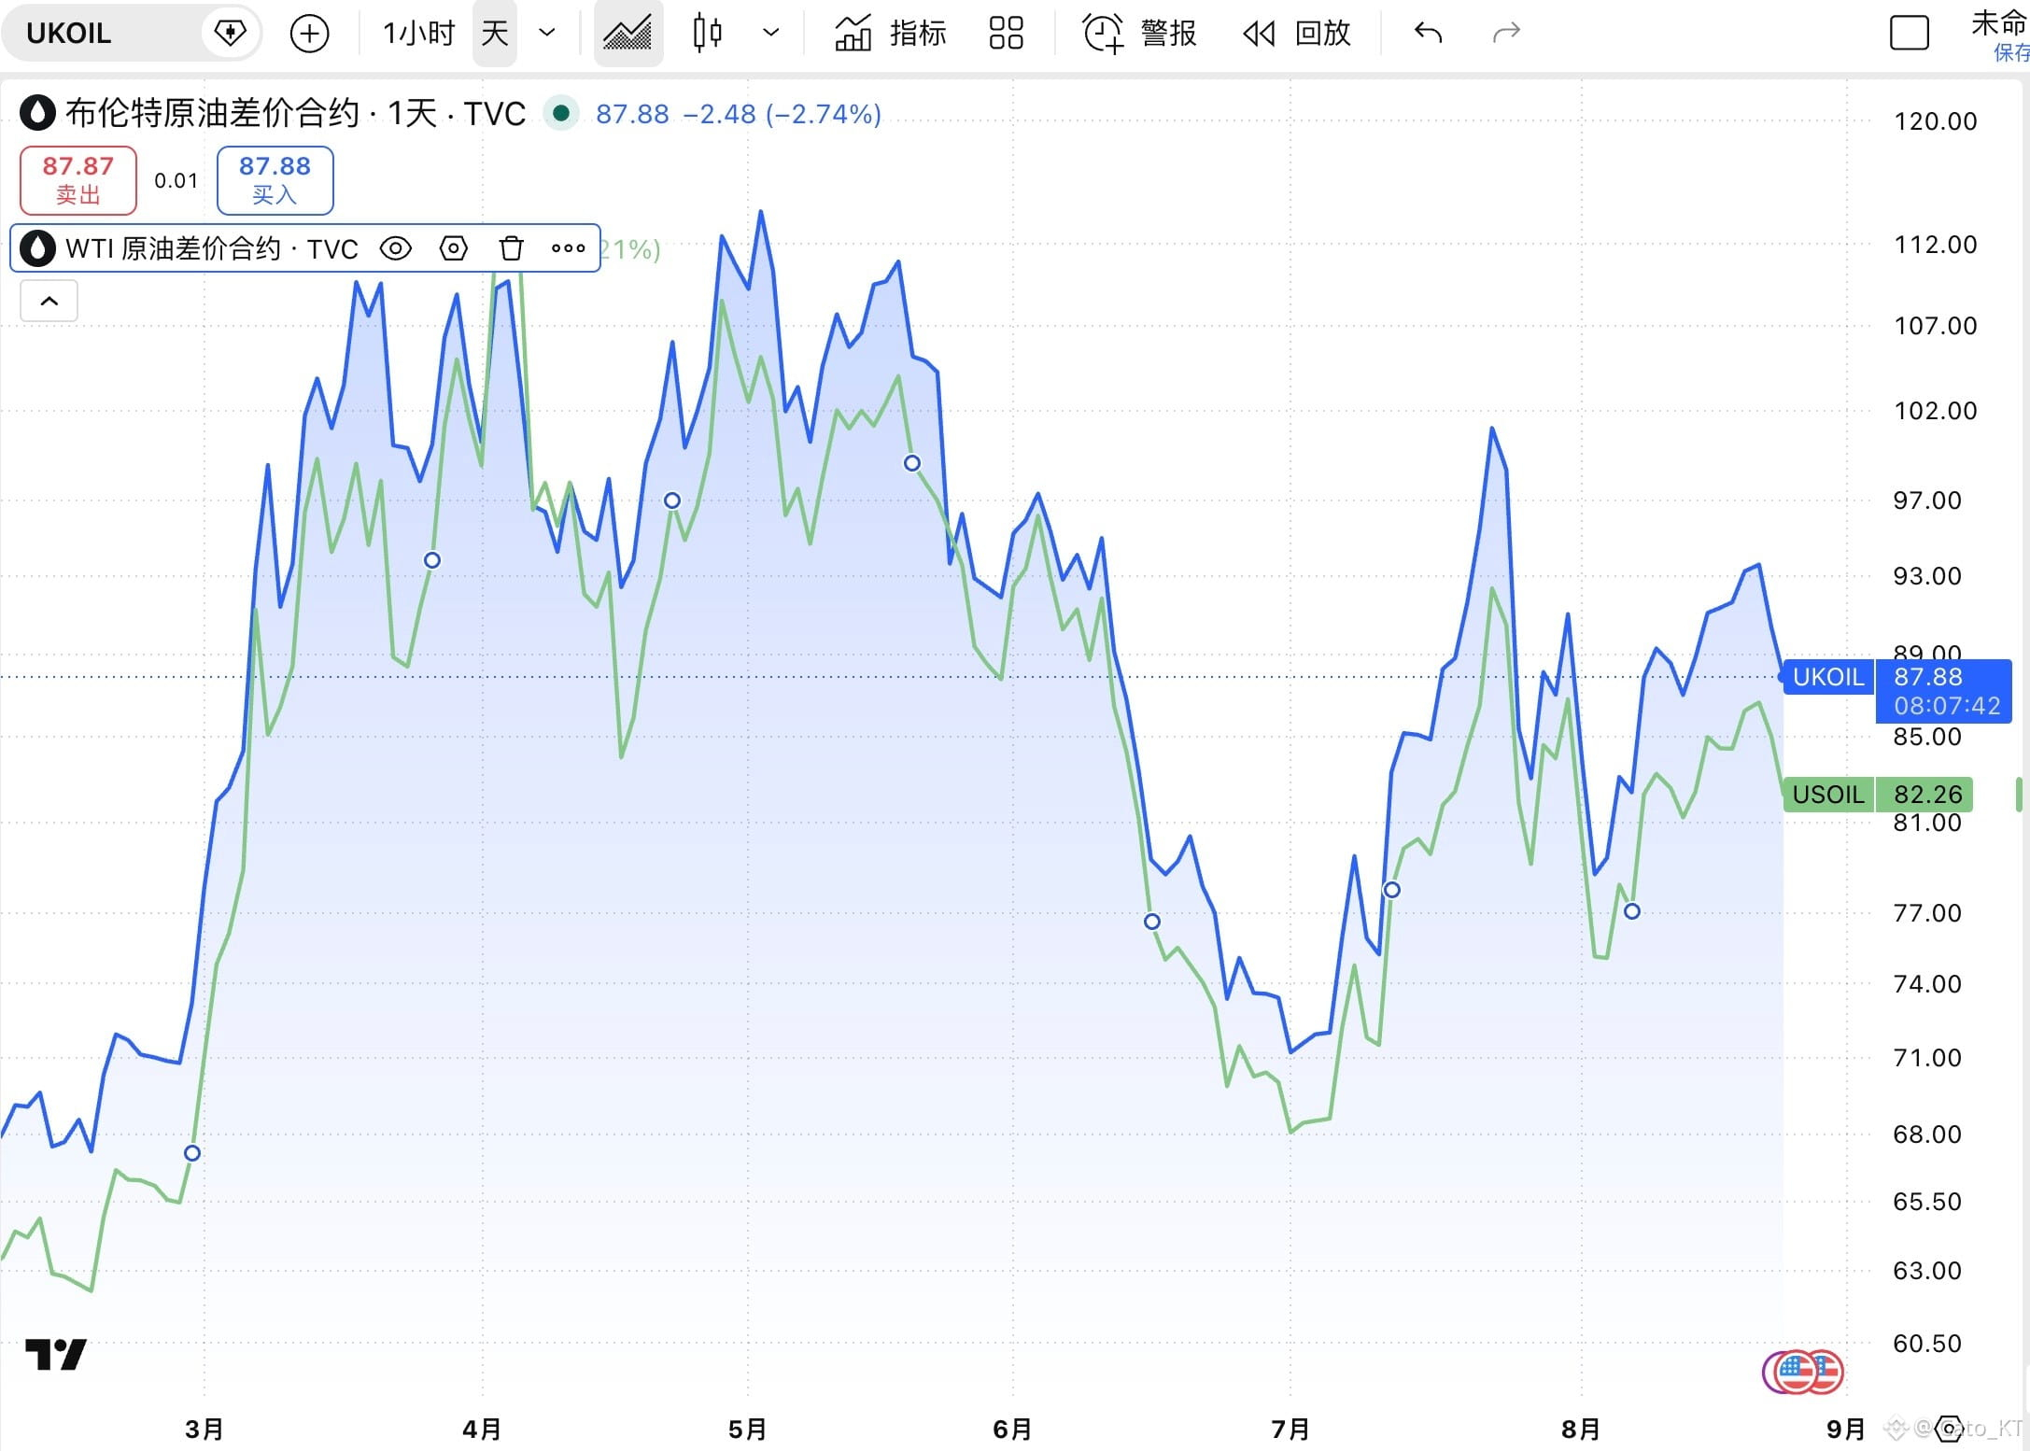Click the −2.48 (−2.74%) change value
The width and height of the screenshot is (2030, 1451).
[x=782, y=114]
